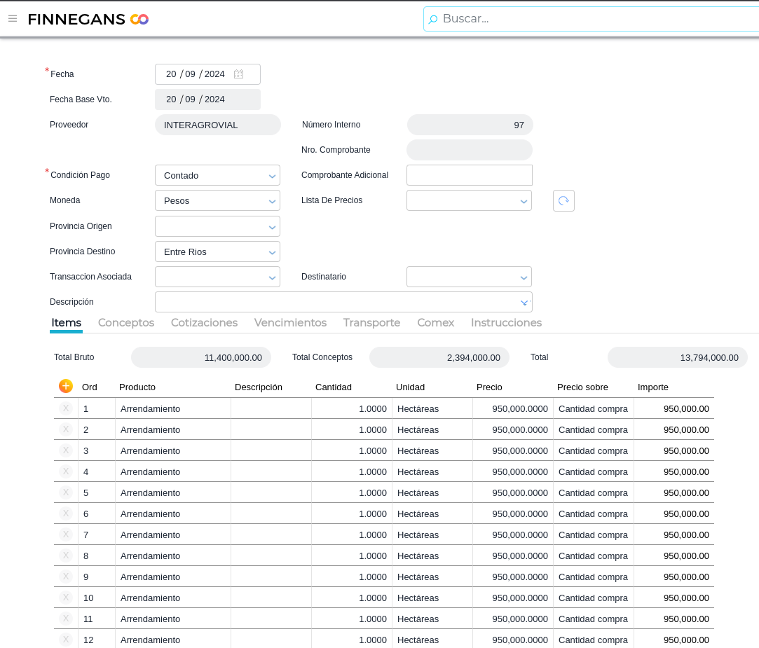Switch to the Conceptos tab

[x=126, y=323]
